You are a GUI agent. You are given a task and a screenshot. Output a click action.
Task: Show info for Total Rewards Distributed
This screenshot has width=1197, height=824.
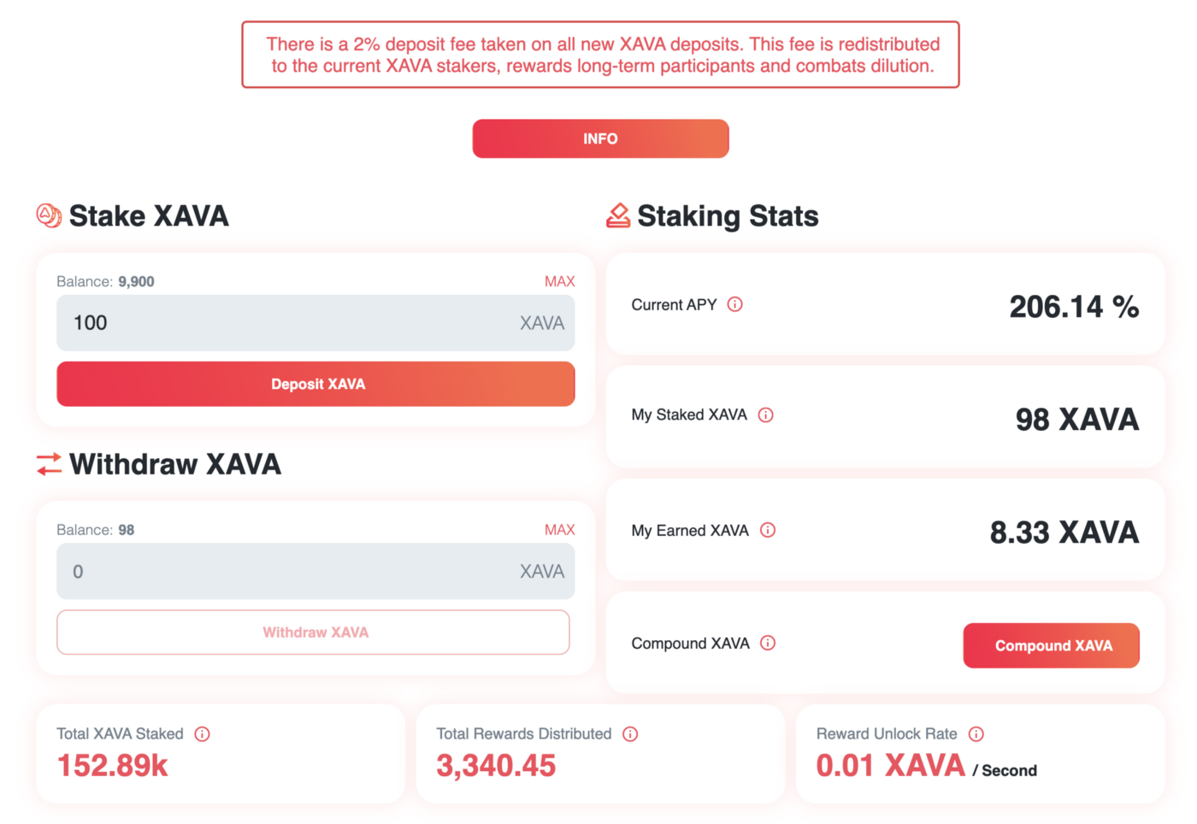(630, 733)
